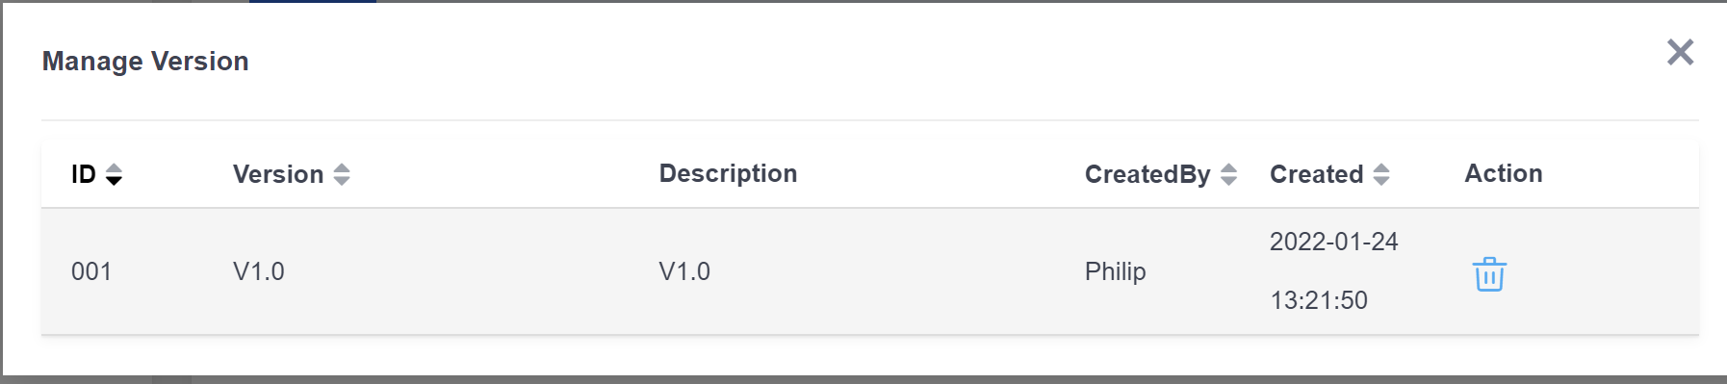
Task: Click the Philip creator cell
Action: click(1115, 271)
